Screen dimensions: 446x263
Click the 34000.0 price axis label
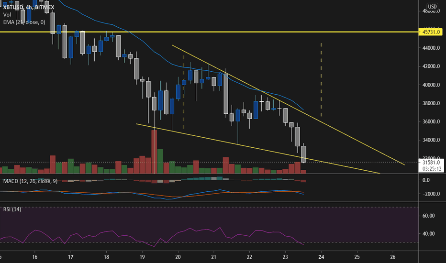click(x=431, y=140)
